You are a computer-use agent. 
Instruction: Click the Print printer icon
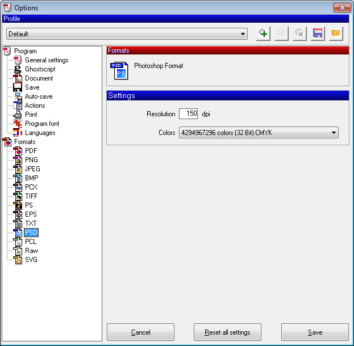18,115
